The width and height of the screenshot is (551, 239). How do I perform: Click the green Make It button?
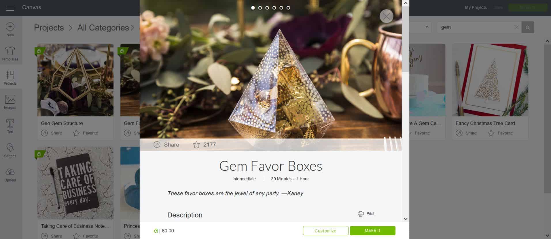[x=372, y=230]
